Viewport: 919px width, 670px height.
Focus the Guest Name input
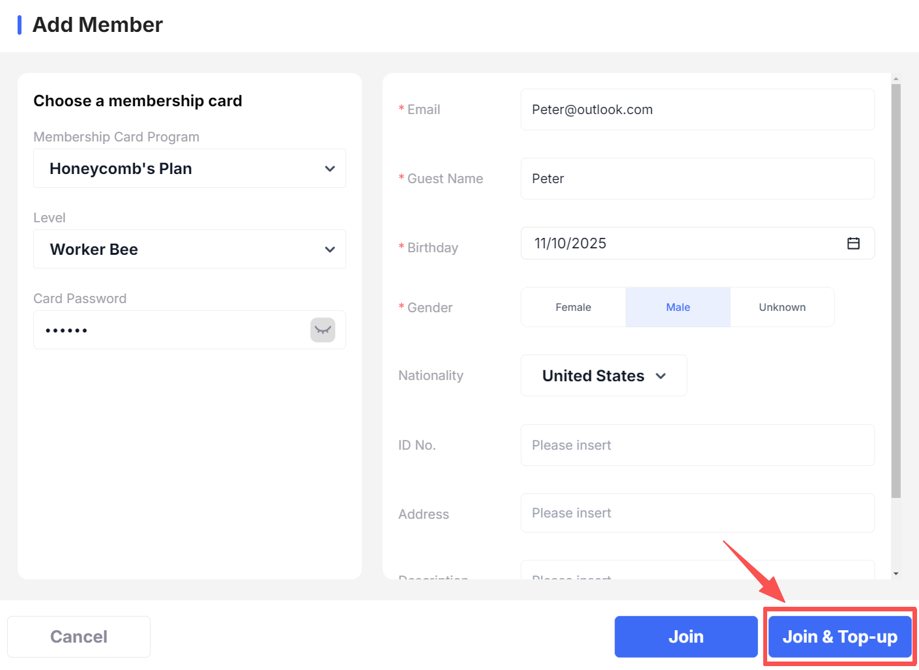coord(697,179)
